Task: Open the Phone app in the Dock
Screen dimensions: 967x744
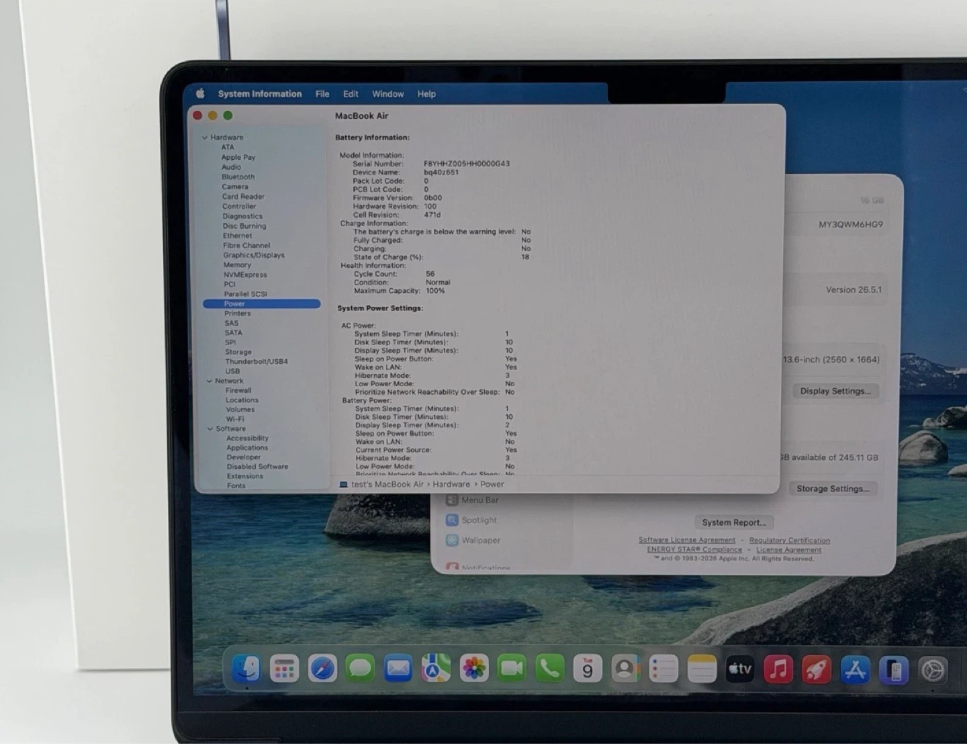Action: click(x=550, y=669)
